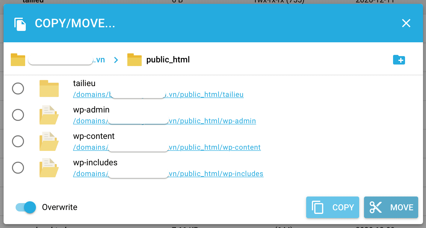Create a new folder with the plus icon
Screen dimensions: 426x228
[x=399, y=60]
